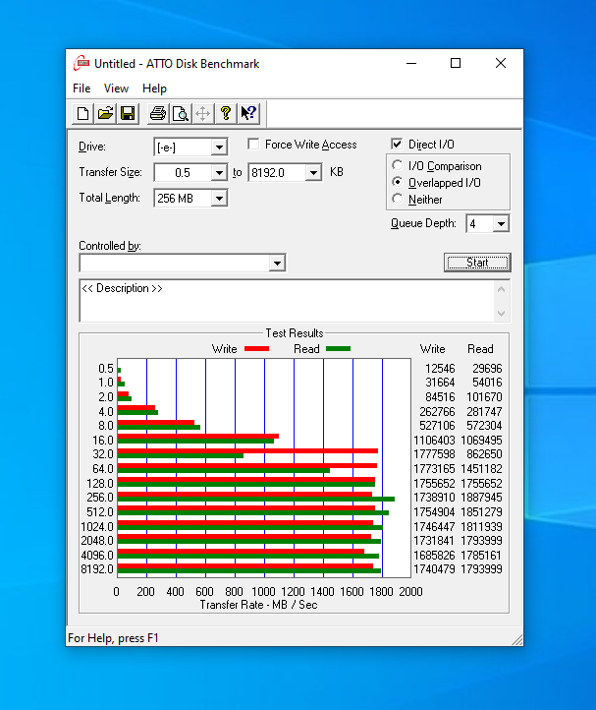Image resolution: width=596 pixels, height=710 pixels.
Task: Open the View menu
Action: [116, 89]
